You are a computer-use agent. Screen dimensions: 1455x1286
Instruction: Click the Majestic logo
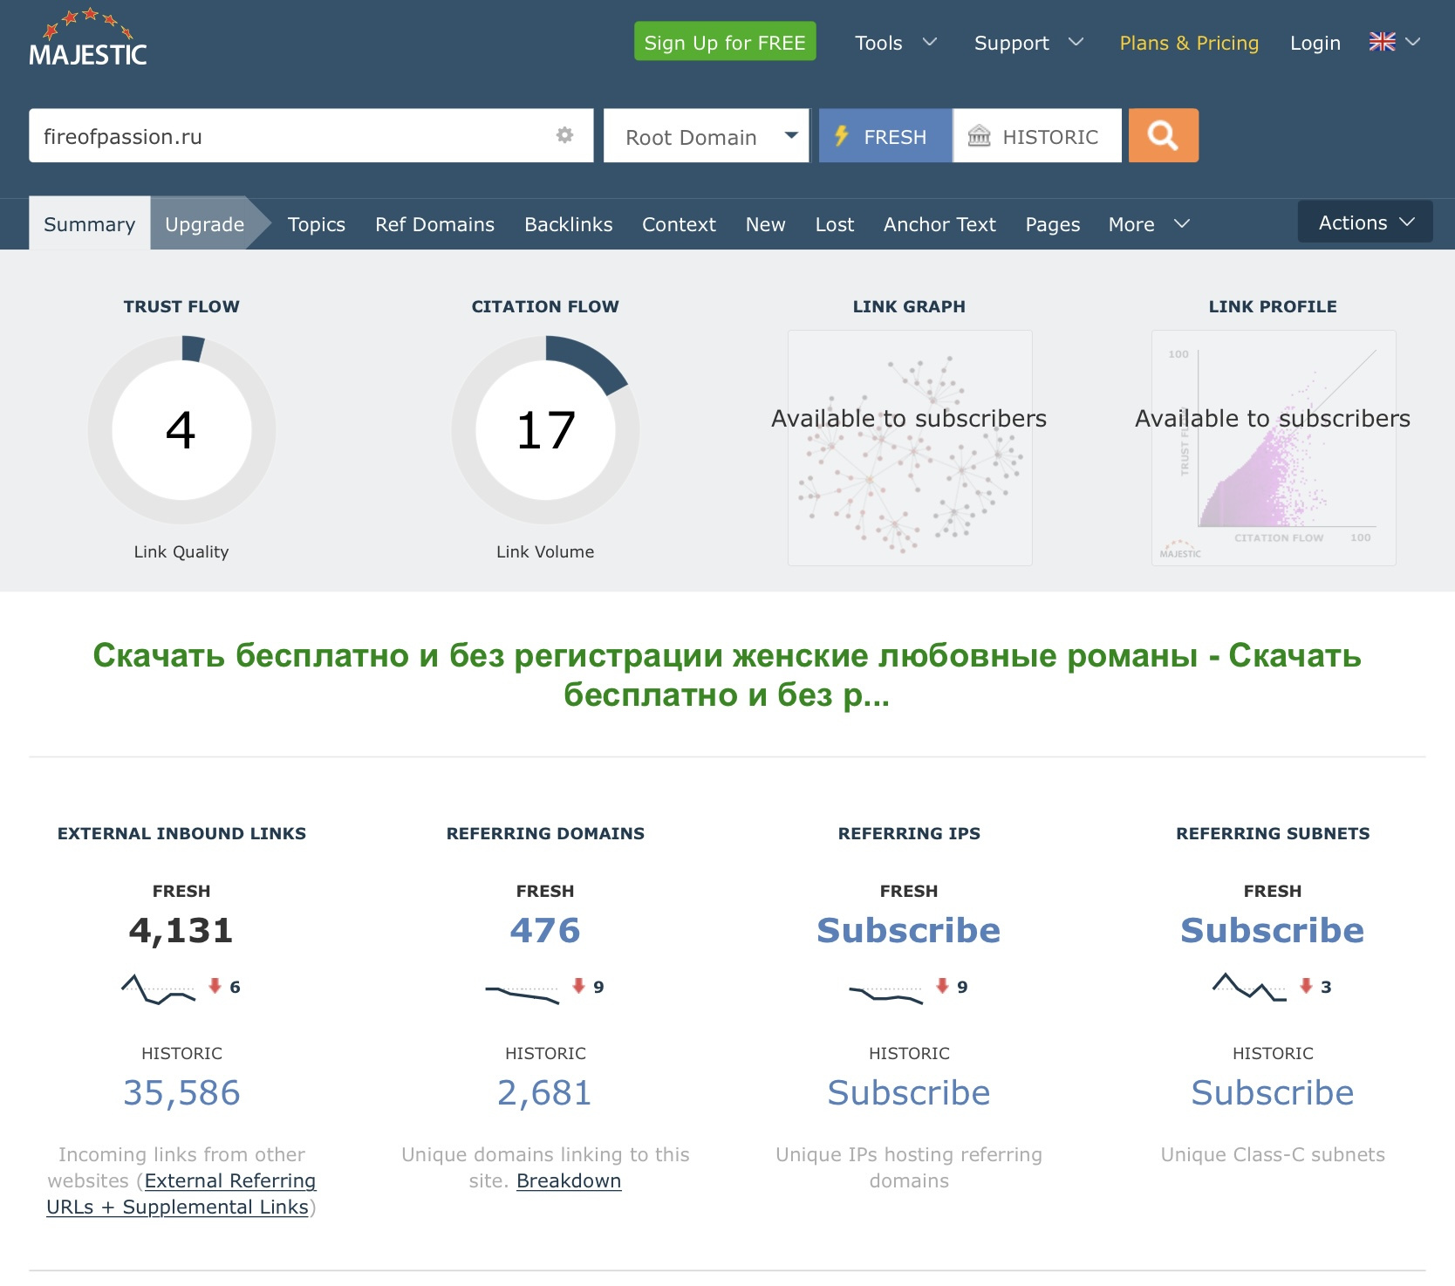click(x=87, y=38)
